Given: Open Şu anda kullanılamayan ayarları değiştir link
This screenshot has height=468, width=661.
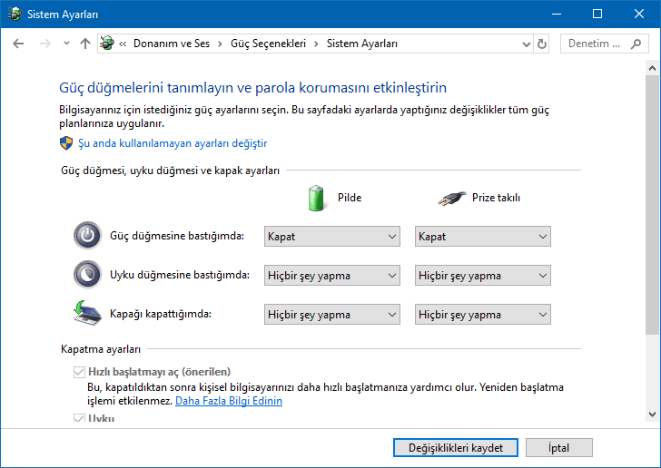Looking at the screenshot, I should point(173,143).
